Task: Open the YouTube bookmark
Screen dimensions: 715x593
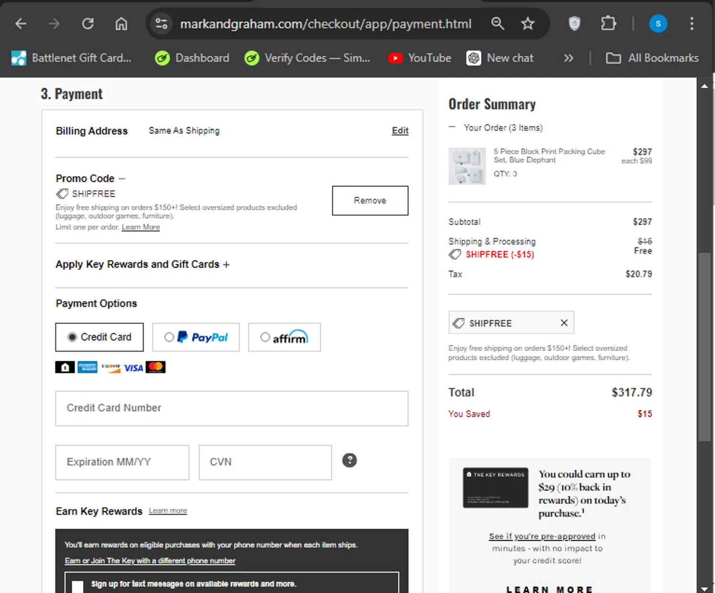Action: tap(419, 58)
